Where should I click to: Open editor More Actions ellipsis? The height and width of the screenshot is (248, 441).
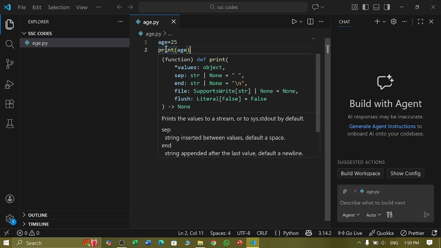321,22
